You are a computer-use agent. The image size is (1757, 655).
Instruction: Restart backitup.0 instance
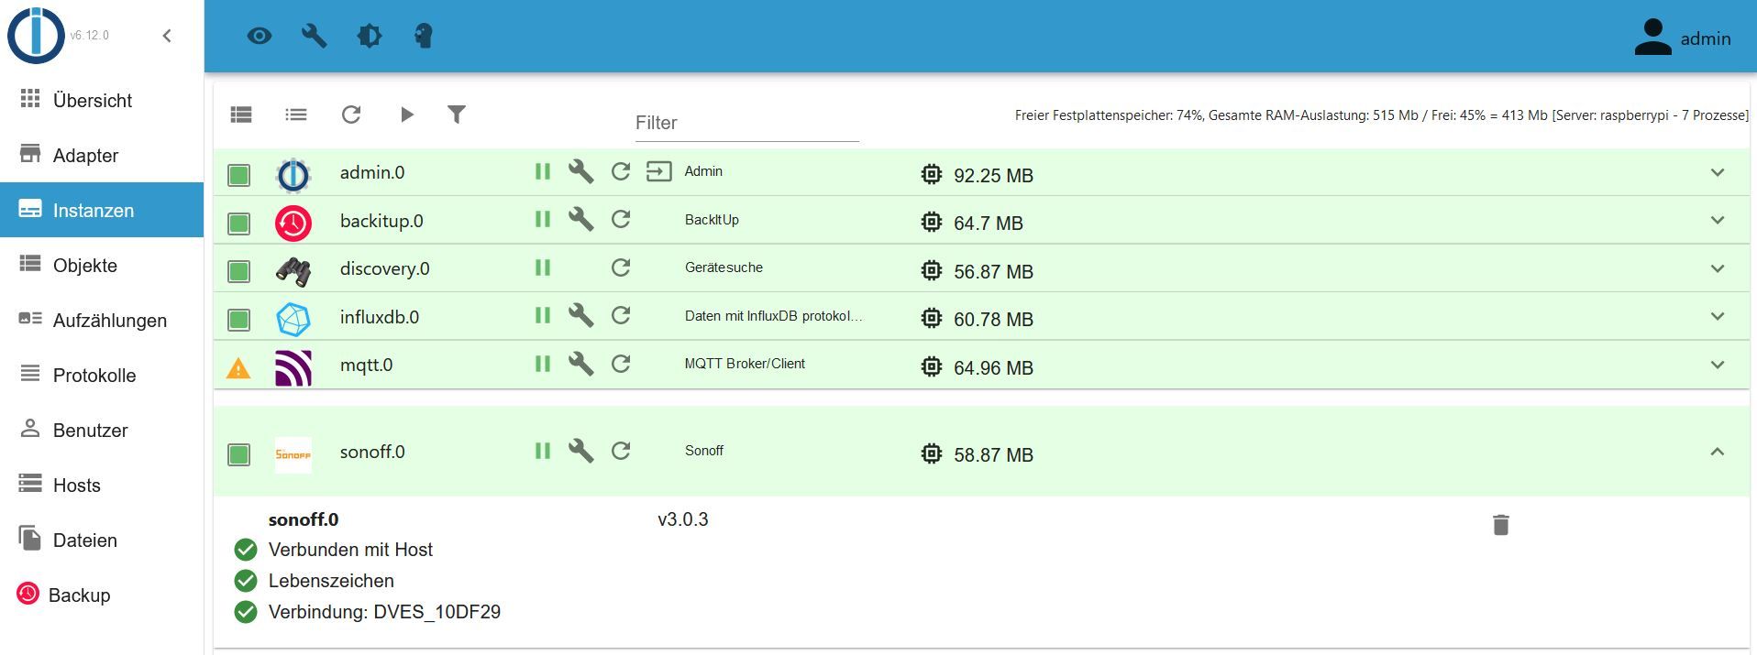point(621,219)
